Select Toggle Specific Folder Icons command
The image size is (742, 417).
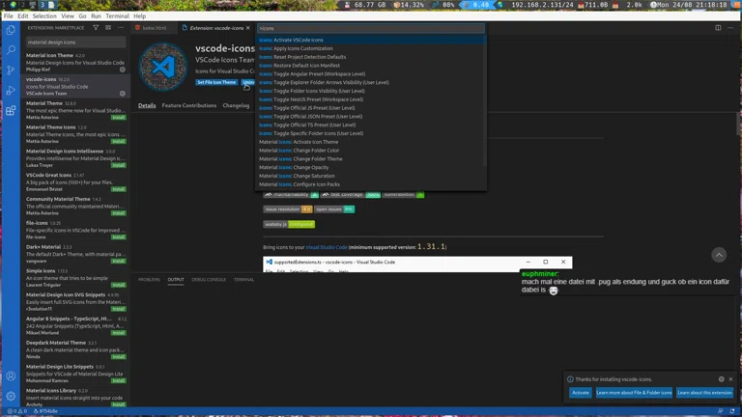371,134
